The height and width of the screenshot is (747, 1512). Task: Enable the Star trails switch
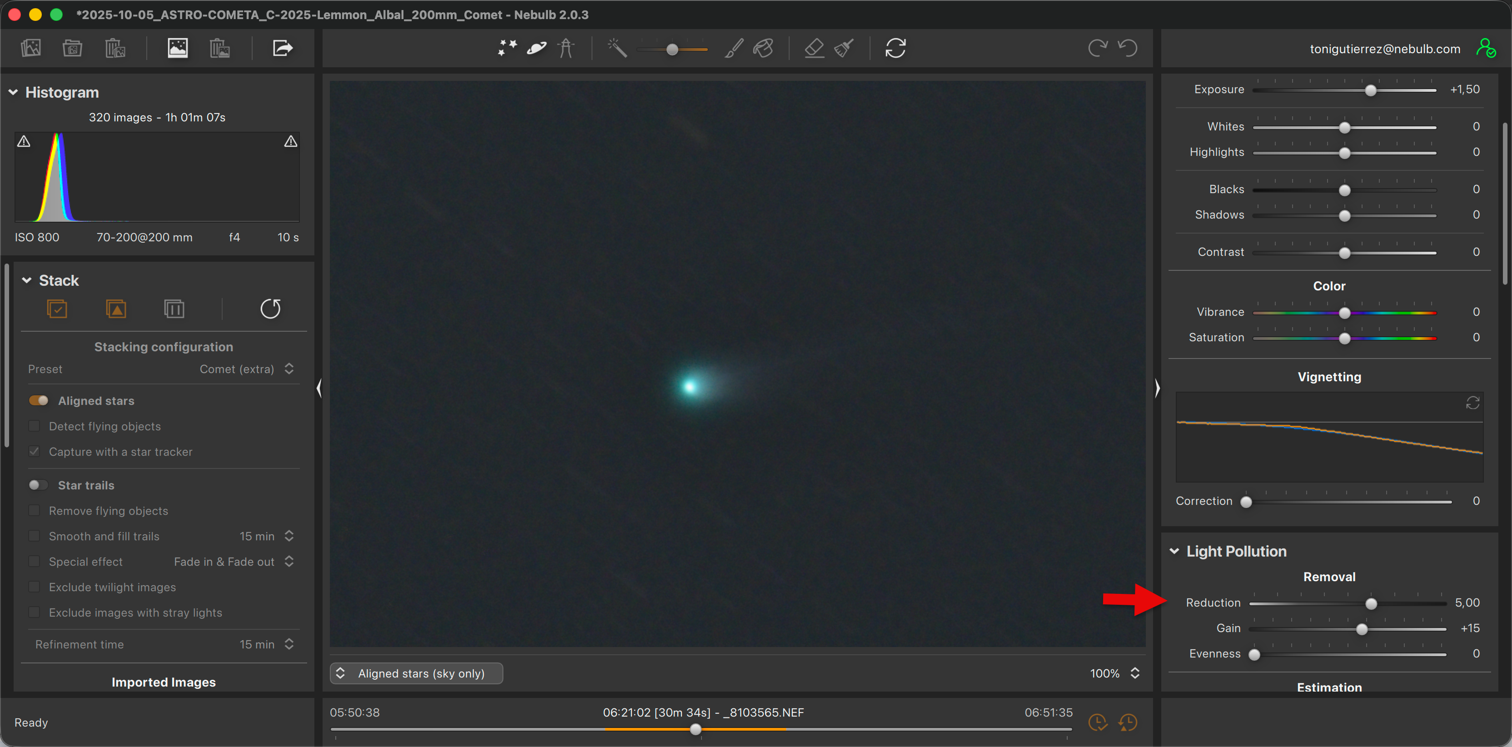click(39, 485)
